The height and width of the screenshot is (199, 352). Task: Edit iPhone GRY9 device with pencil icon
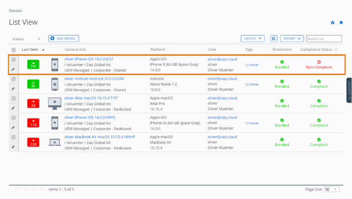pos(13,128)
